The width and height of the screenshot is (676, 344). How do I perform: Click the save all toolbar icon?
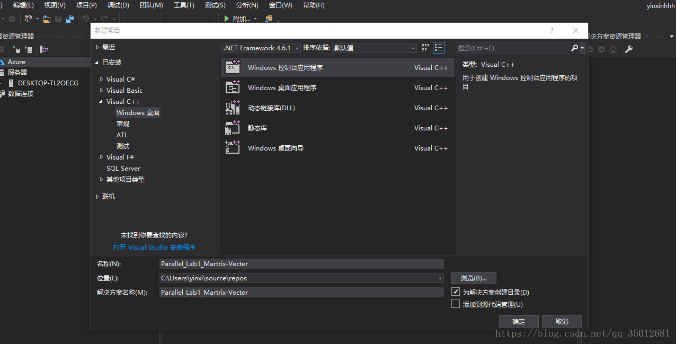(69, 19)
